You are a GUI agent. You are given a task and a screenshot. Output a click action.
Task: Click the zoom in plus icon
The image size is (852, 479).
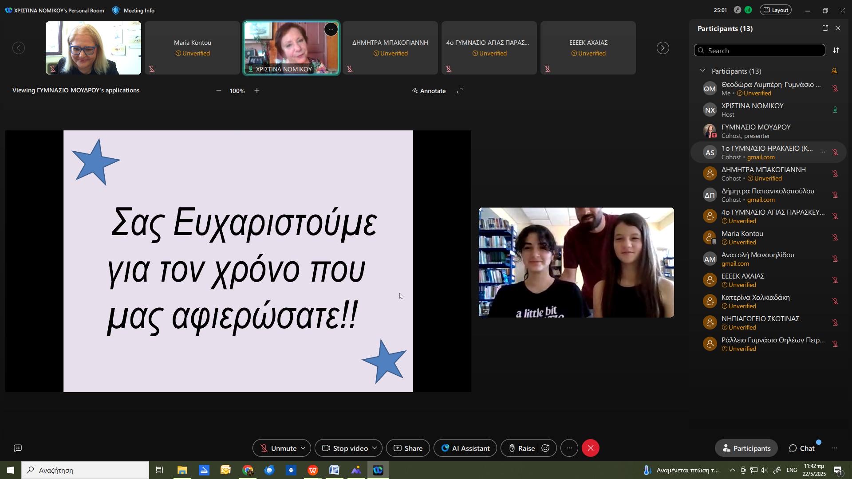[257, 91]
